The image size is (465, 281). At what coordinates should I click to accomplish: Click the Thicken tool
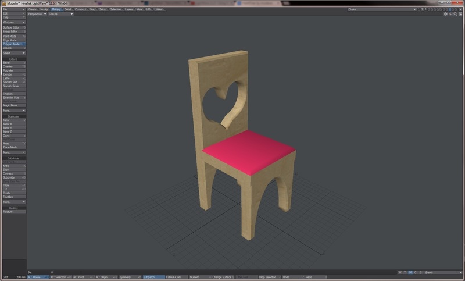coord(14,94)
